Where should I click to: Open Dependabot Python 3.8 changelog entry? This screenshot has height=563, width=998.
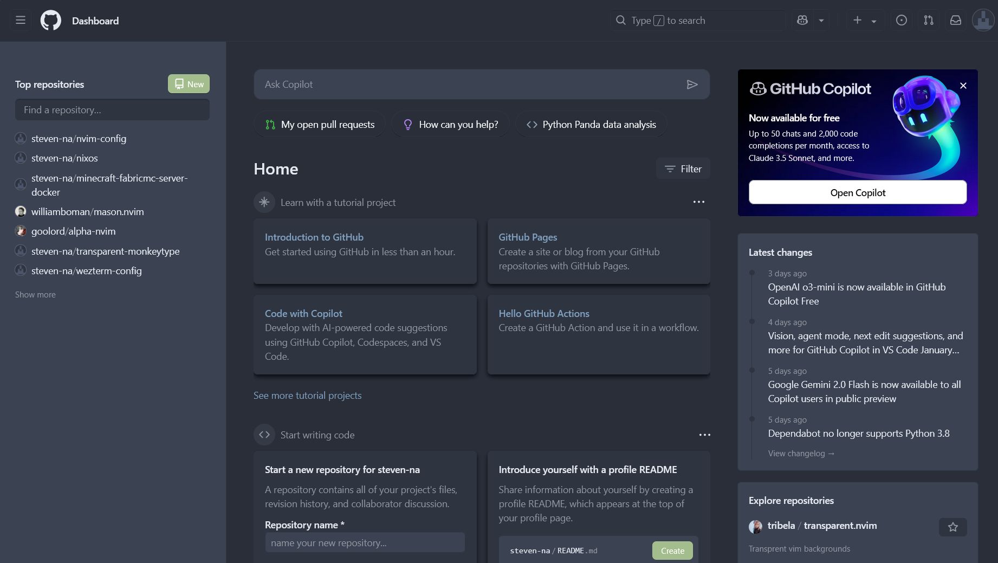click(859, 433)
